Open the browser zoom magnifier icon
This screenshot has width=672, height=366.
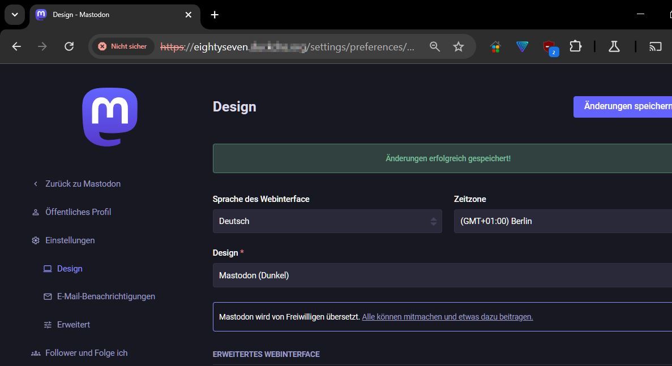click(x=435, y=46)
